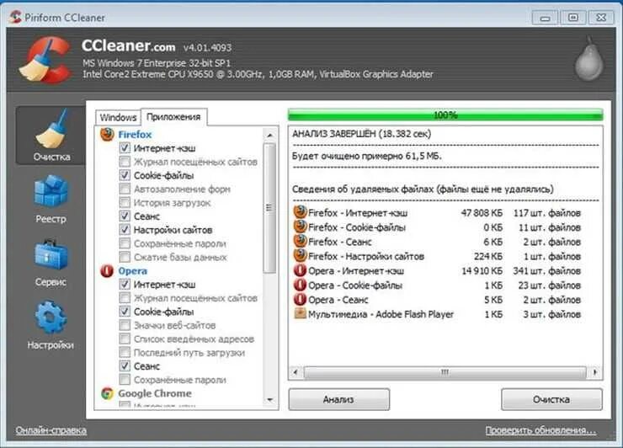Click the АНАЛИЗ ЗАВЕРШЁН status line
623x448 pixels.
point(361,134)
